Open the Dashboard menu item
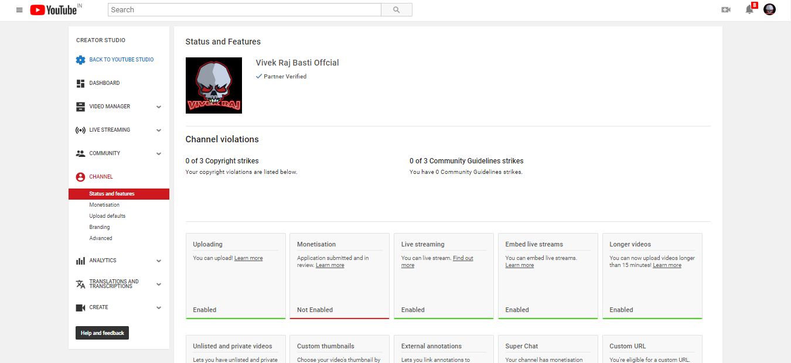Viewport: 791px width, 363px height. 104,83
